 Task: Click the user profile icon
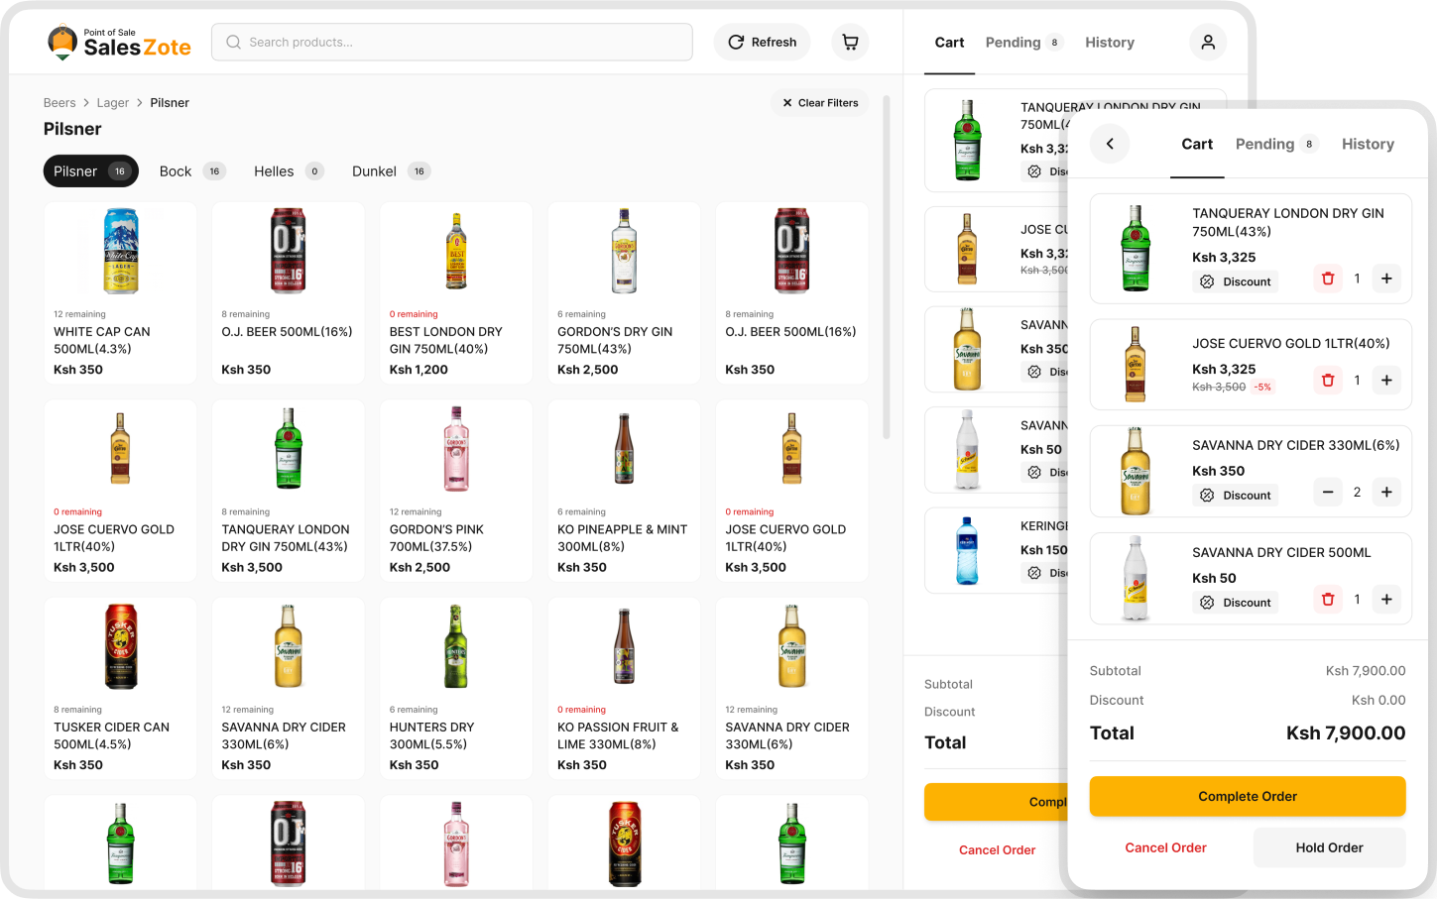pos(1207,42)
